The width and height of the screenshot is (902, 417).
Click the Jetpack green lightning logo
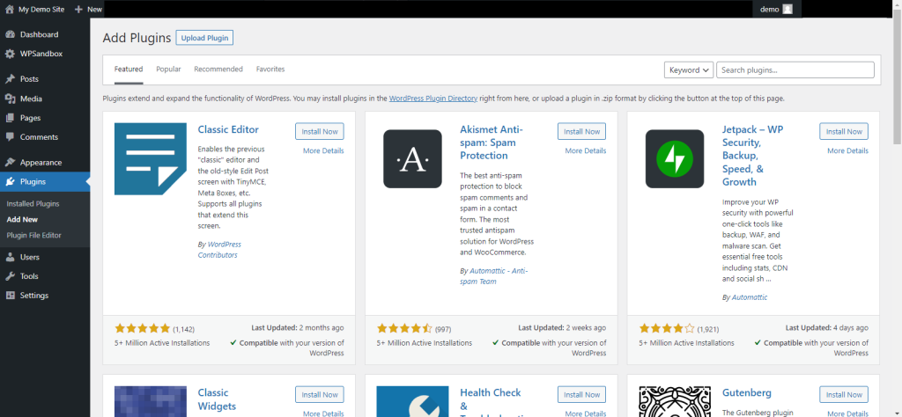(x=675, y=159)
